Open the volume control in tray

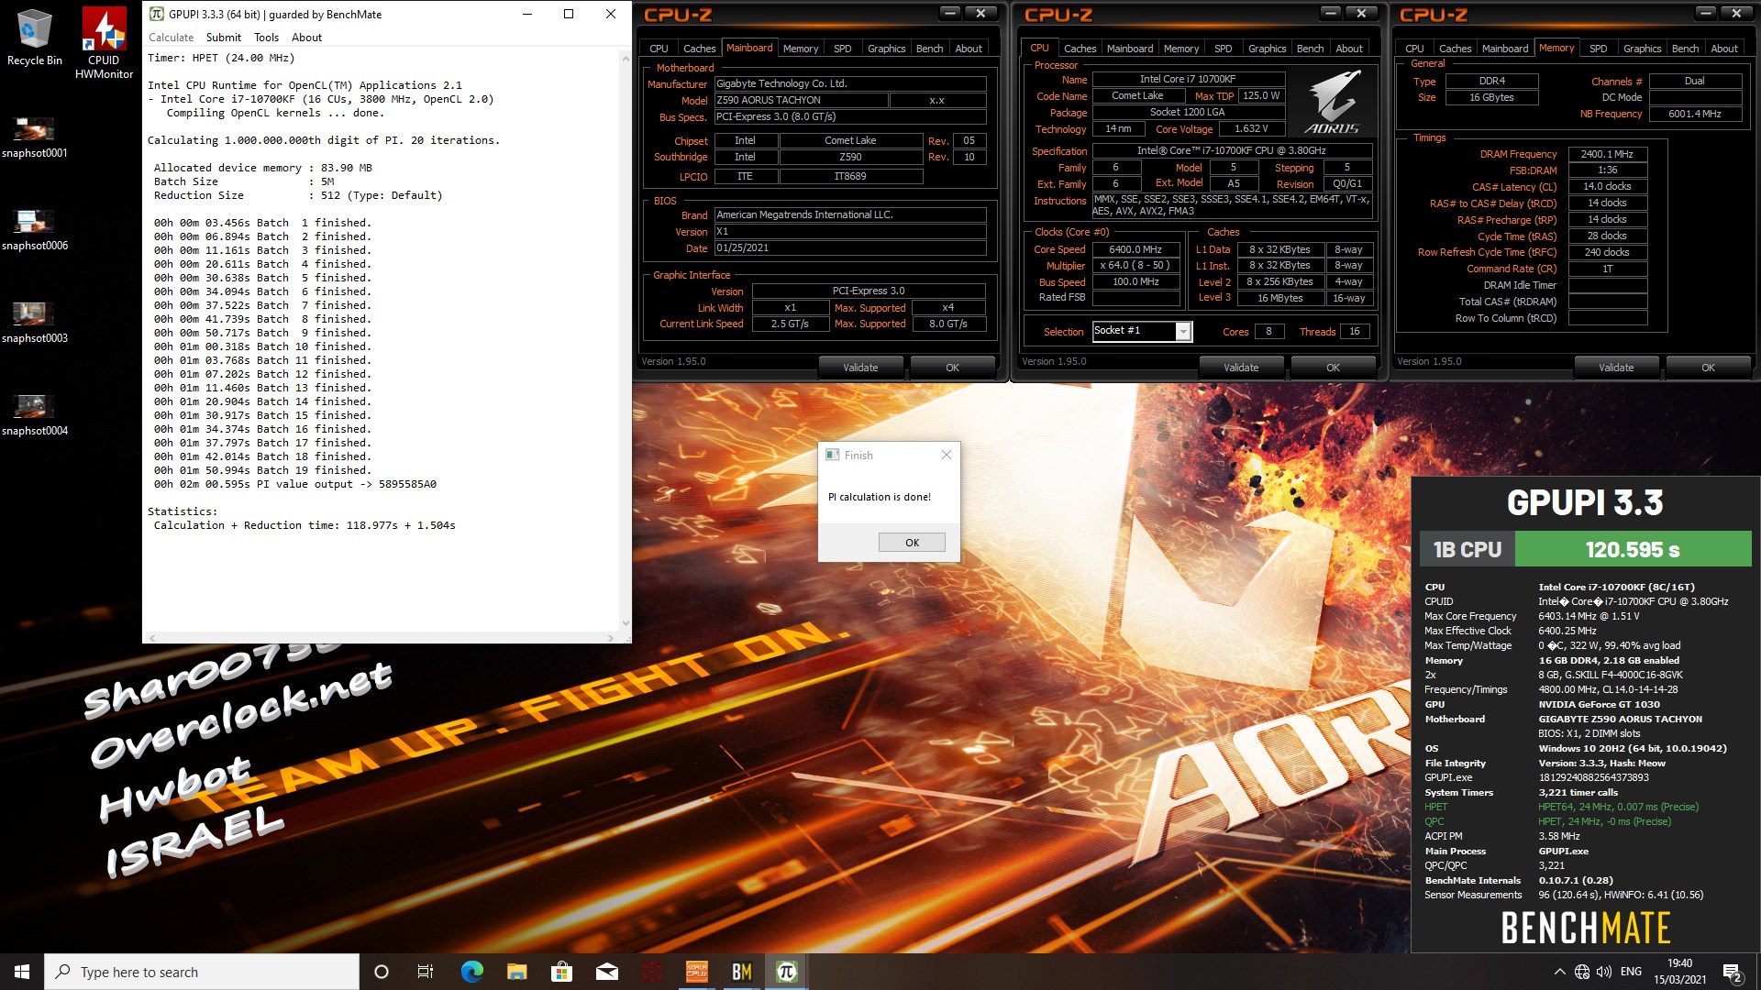[1604, 972]
